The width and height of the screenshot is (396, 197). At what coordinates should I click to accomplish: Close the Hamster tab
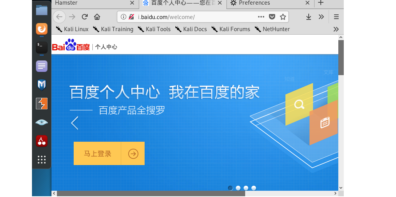(x=132, y=3)
